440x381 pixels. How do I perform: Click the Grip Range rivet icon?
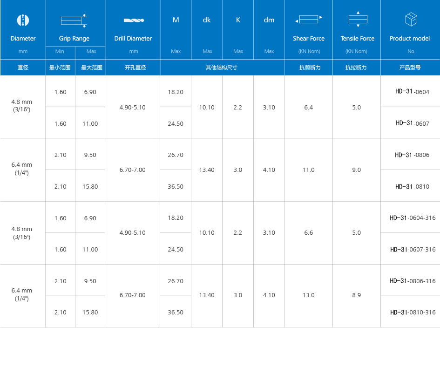pyautogui.click(x=74, y=20)
